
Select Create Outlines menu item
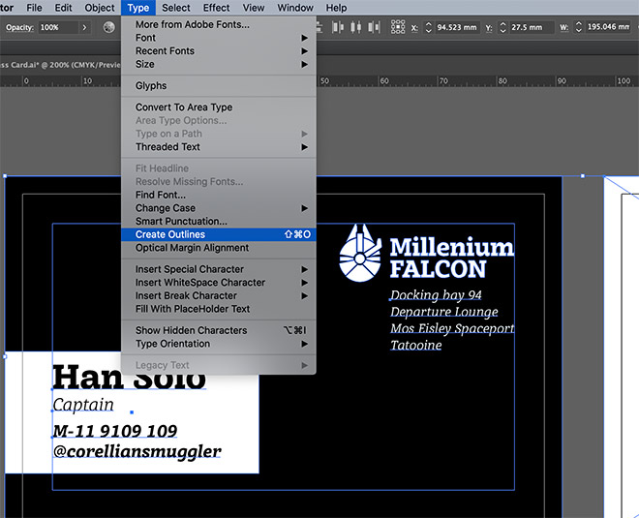(x=219, y=234)
